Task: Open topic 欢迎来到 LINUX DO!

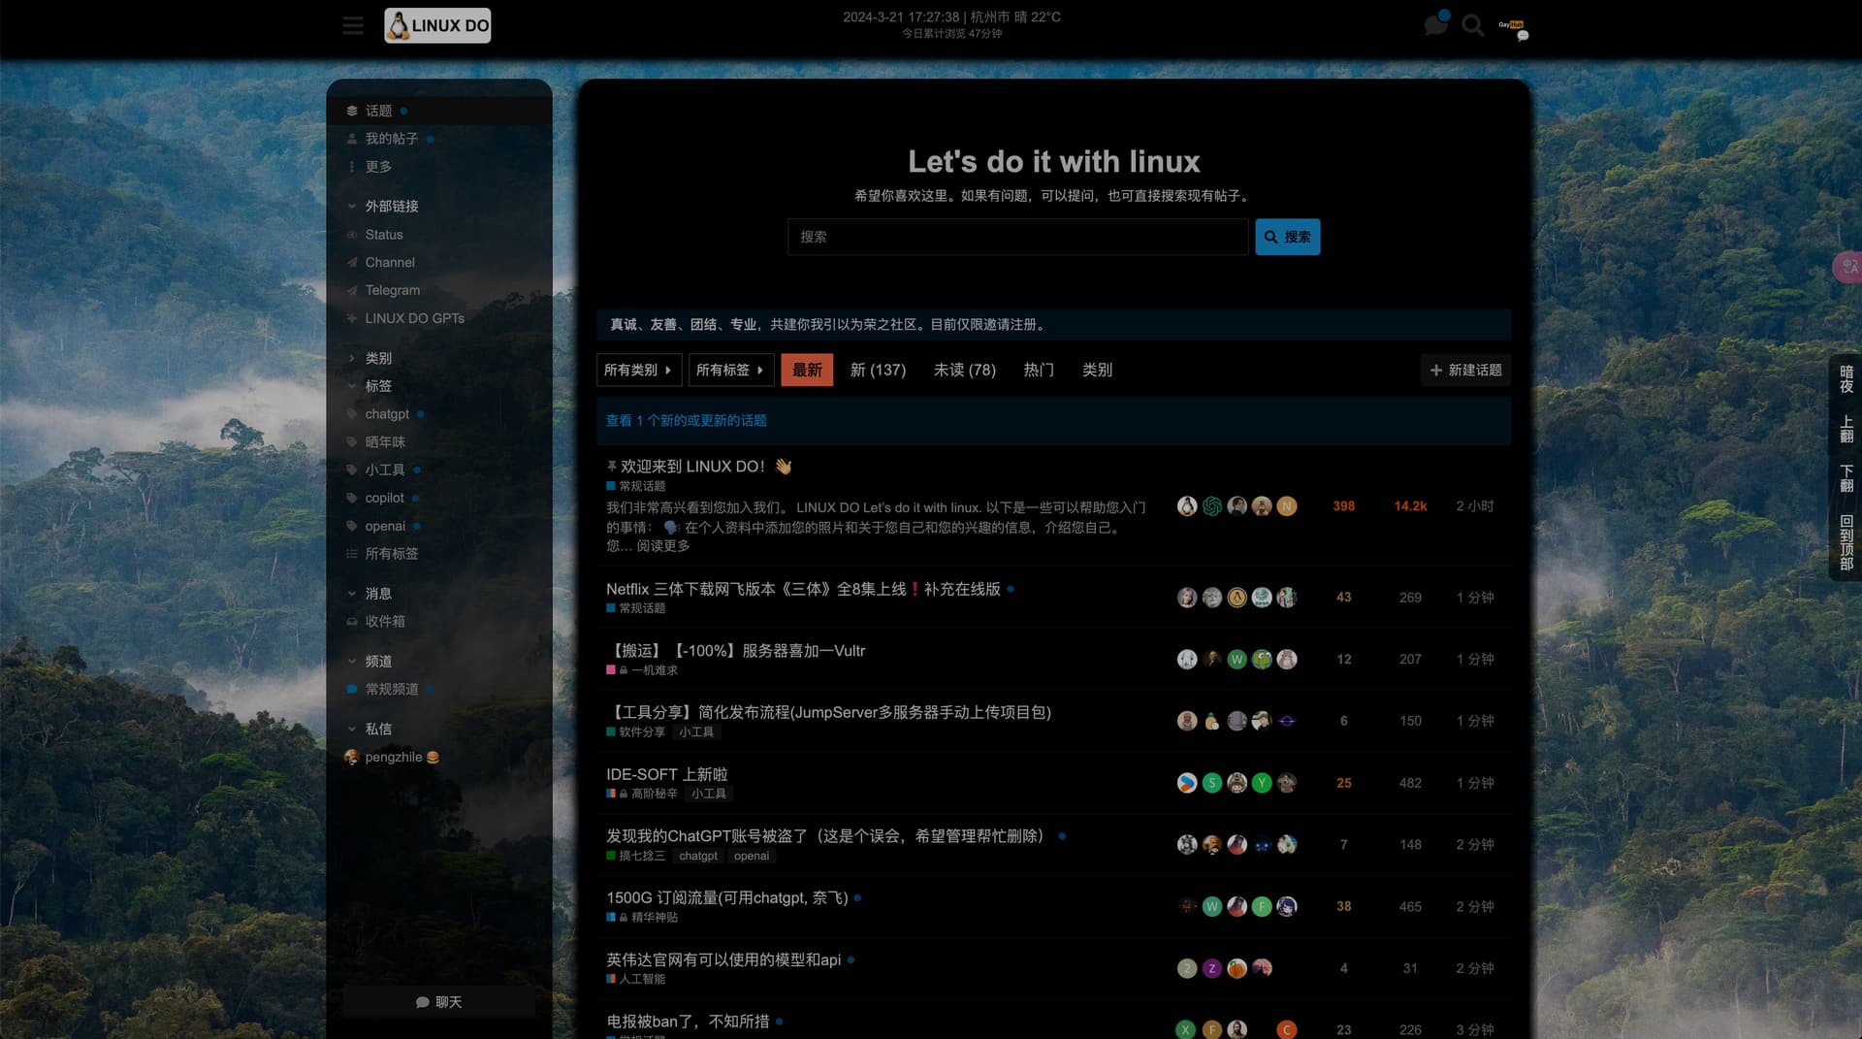Action: pos(692,467)
